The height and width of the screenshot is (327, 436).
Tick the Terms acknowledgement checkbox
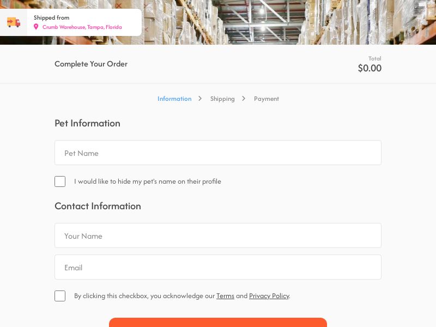coord(60,296)
